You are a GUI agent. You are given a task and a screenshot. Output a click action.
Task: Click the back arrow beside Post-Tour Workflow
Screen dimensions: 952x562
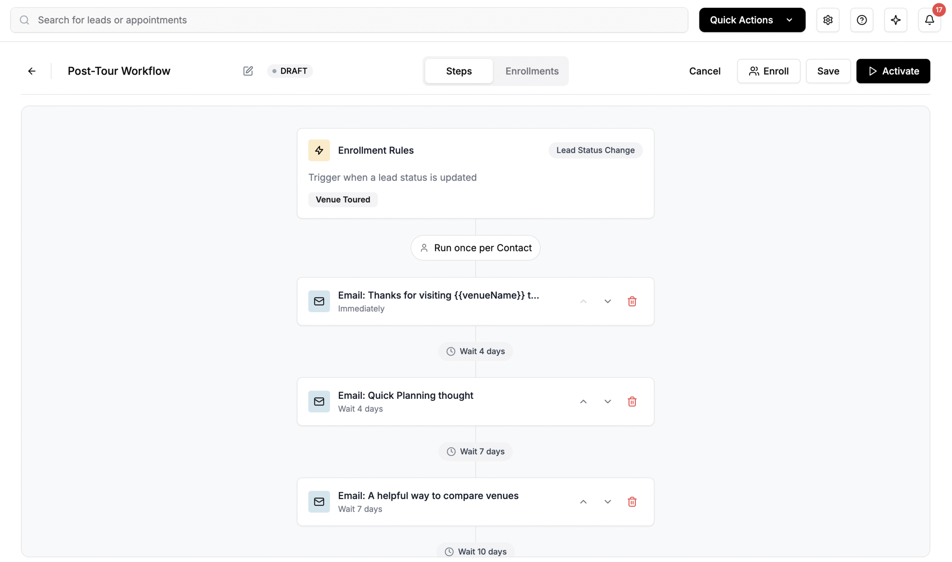coord(32,71)
